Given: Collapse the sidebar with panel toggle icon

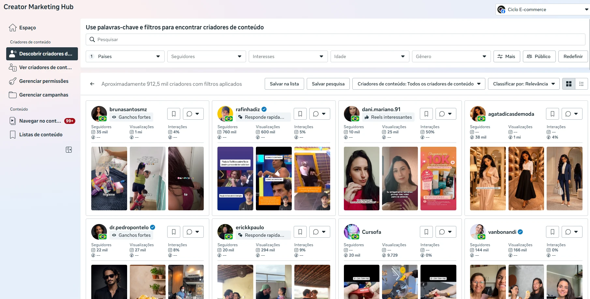Looking at the screenshot, I should 69,150.
